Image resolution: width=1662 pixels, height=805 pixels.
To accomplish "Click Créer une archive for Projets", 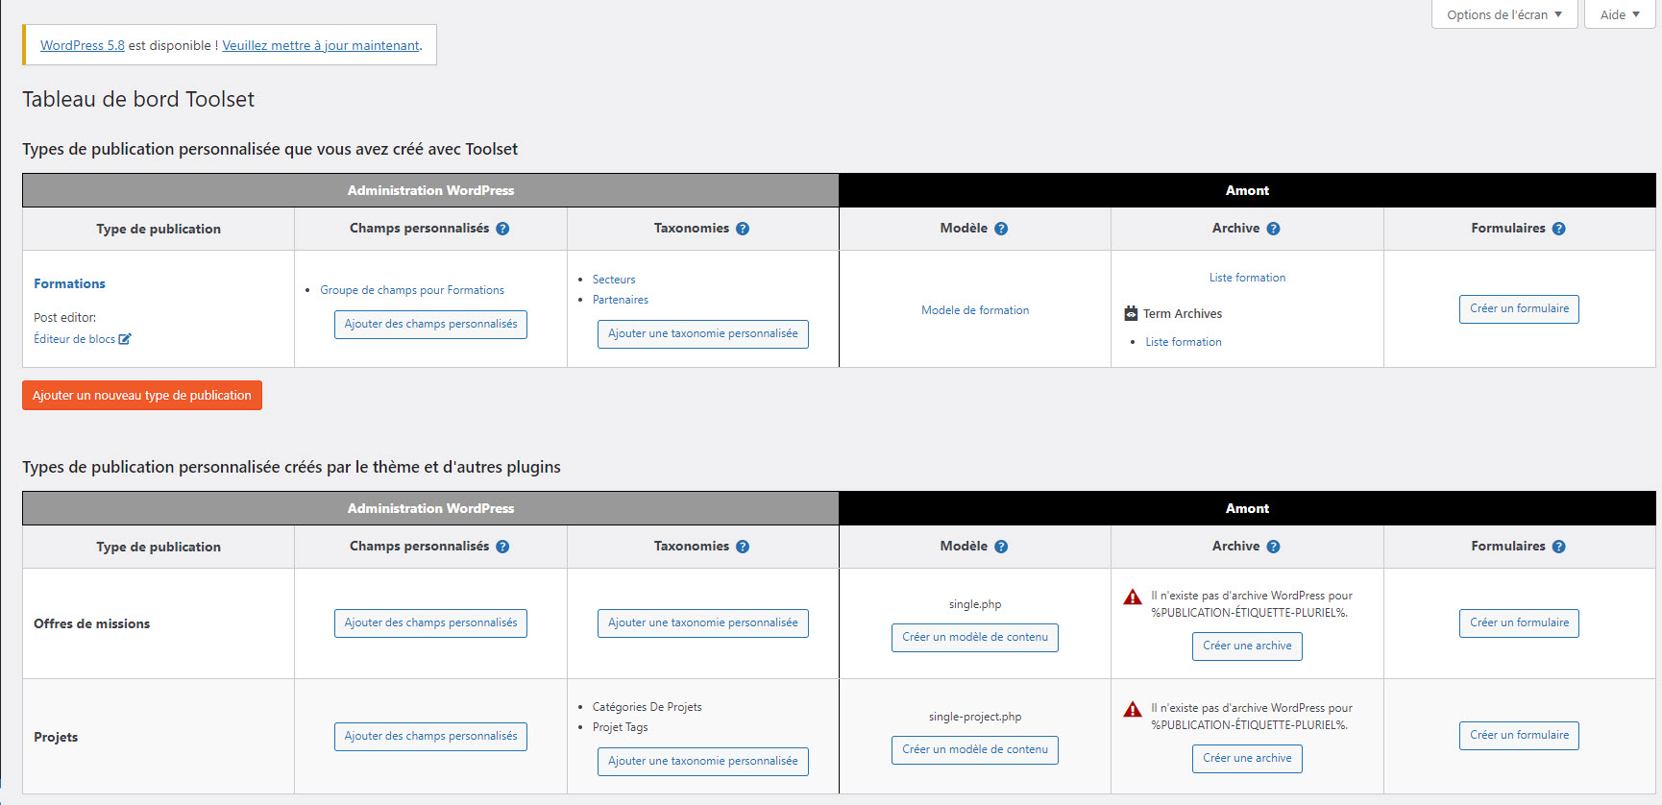I will point(1247,759).
